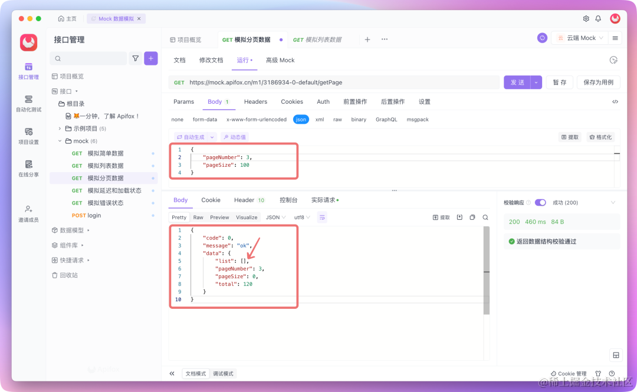The image size is (637, 392).
Task: Open notifications bell icon
Action: 598,19
